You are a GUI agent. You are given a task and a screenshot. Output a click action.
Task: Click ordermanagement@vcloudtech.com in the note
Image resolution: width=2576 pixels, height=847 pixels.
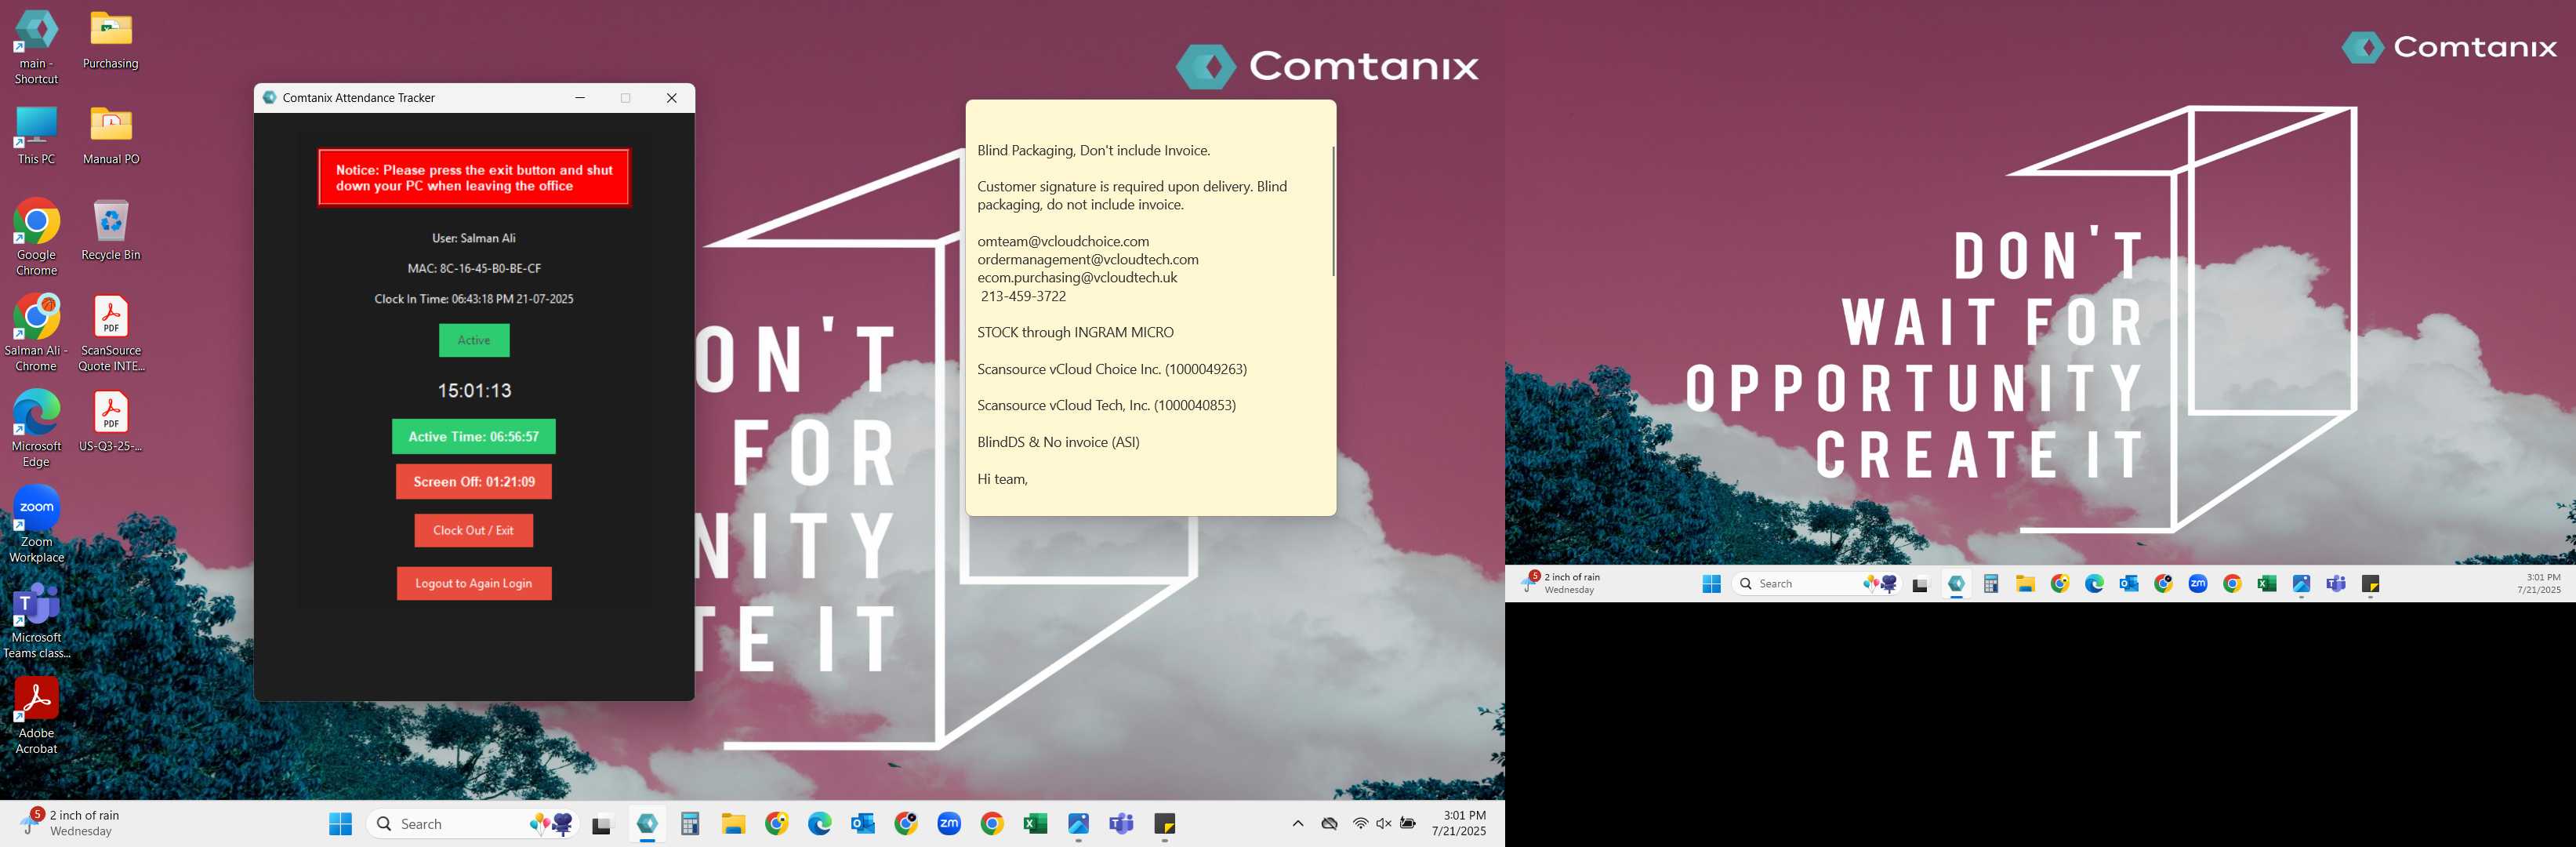tap(1088, 260)
